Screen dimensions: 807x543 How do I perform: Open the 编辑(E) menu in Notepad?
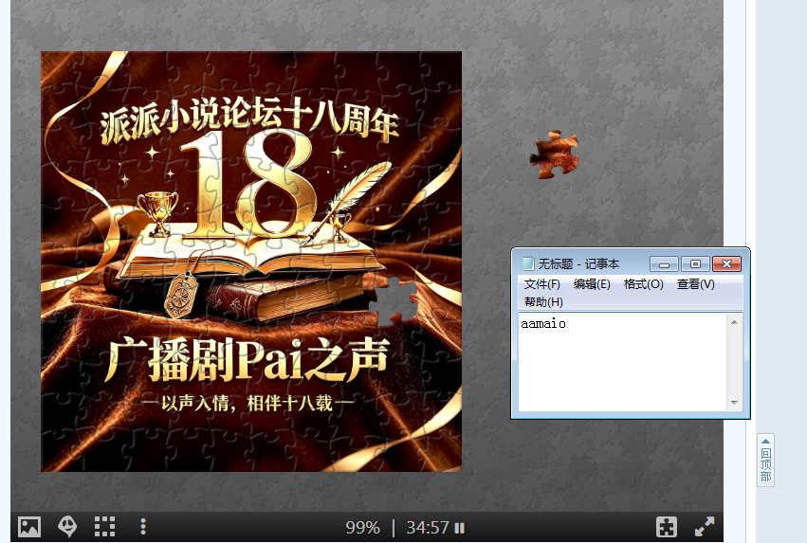[x=592, y=284]
